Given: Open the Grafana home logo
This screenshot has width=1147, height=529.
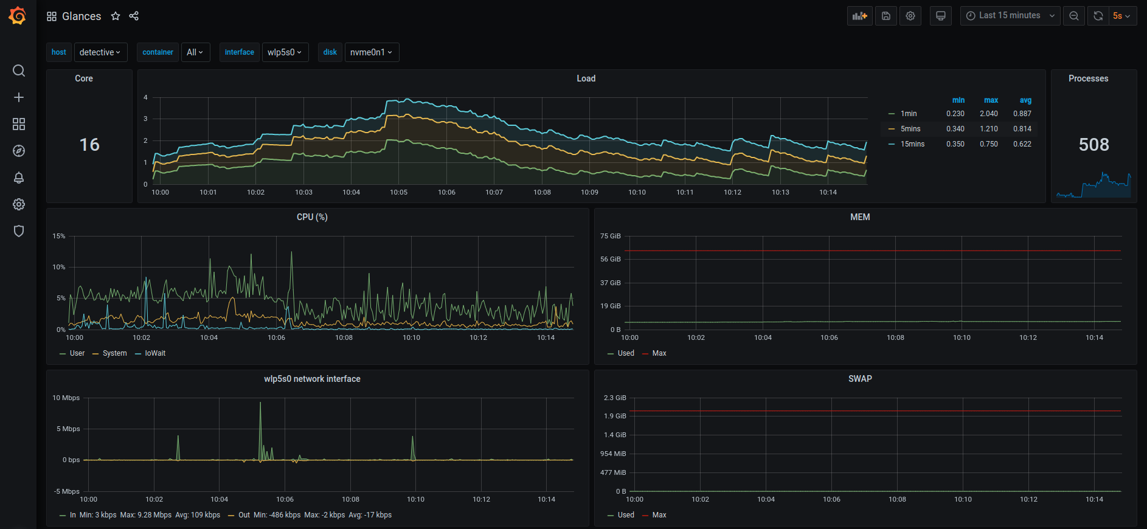Looking at the screenshot, I should pyautogui.click(x=18, y=16).
